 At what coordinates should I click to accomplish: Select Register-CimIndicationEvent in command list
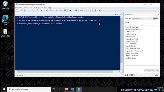[134, 51]
